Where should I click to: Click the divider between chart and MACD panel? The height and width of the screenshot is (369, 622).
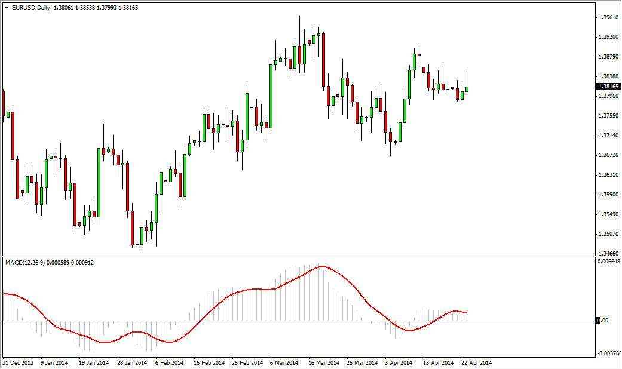pos(299,256)
